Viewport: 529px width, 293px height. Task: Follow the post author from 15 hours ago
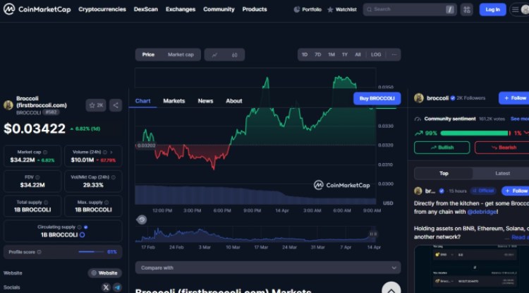(x=515, y=191)
